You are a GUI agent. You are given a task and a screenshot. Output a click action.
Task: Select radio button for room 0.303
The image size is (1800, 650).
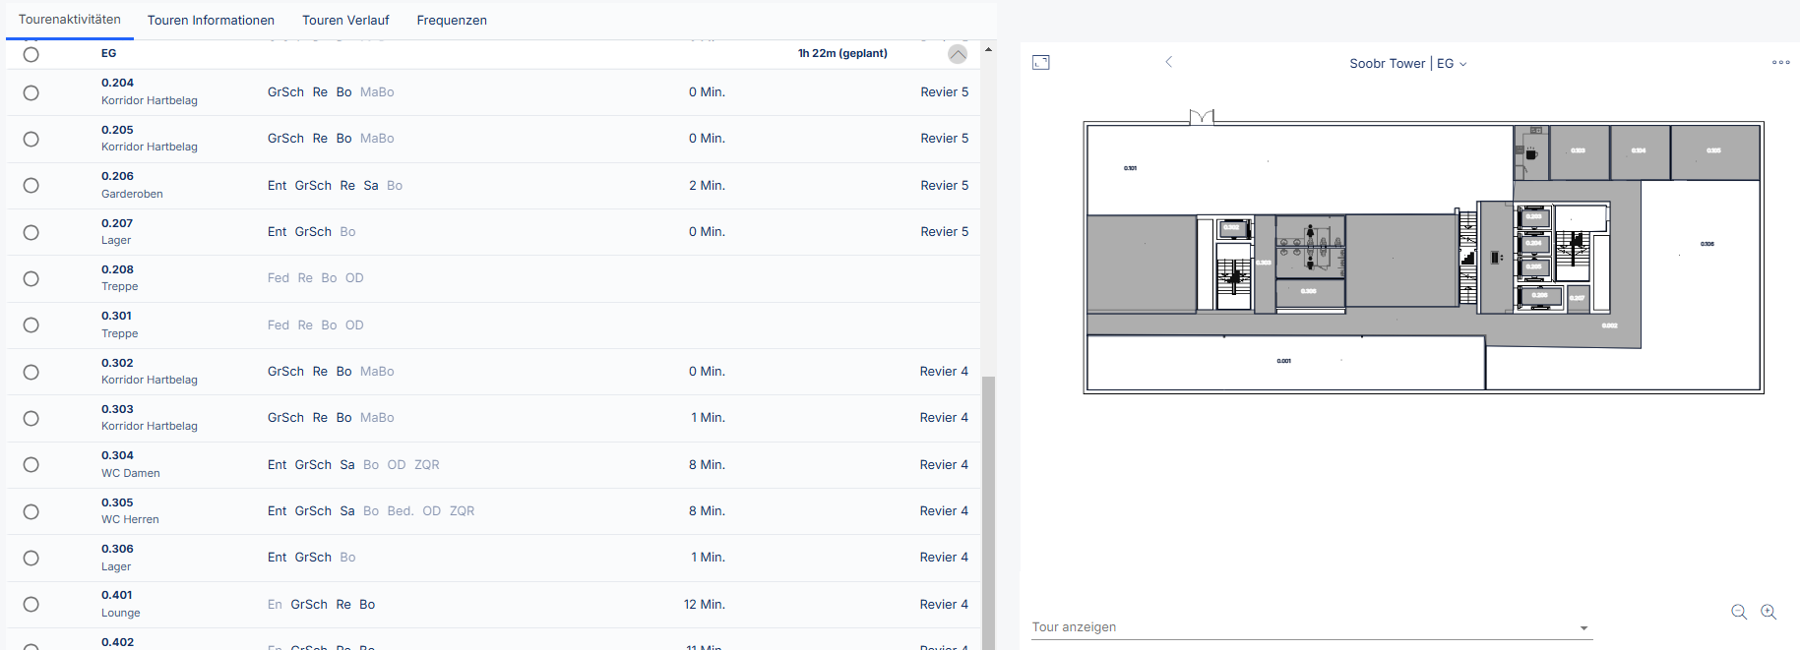tap(31, 418)
